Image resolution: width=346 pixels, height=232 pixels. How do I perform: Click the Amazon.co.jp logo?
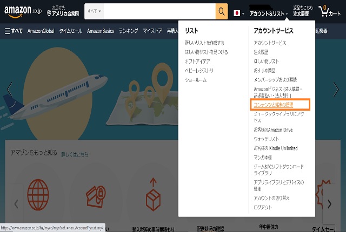23,11
